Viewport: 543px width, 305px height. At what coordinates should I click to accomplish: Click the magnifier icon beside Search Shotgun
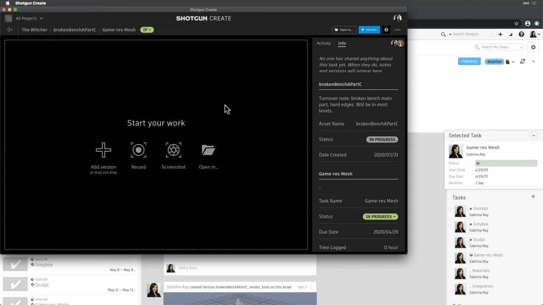tap(443, 34)
